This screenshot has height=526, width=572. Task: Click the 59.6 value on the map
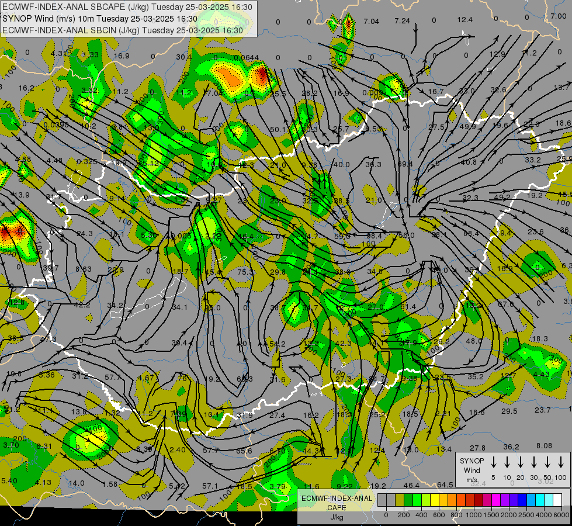[342, 237]
